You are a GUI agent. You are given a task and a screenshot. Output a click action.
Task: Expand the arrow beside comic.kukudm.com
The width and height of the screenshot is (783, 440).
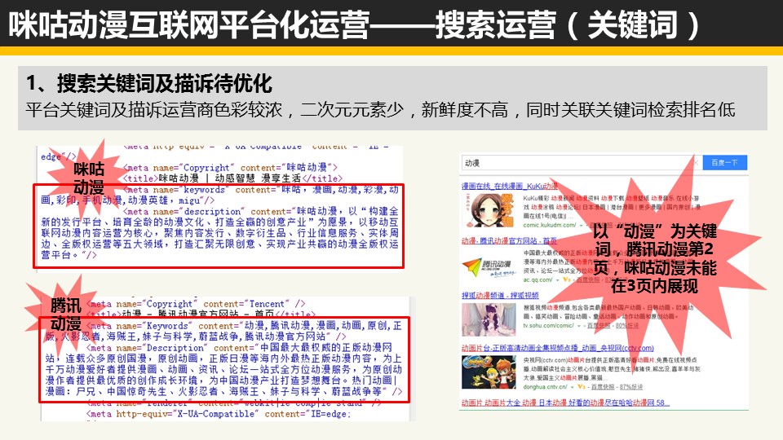click(580, 225)
